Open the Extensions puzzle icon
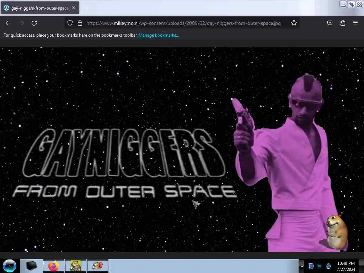The width and height of the screenshot is (364, 273). [343, 23]
